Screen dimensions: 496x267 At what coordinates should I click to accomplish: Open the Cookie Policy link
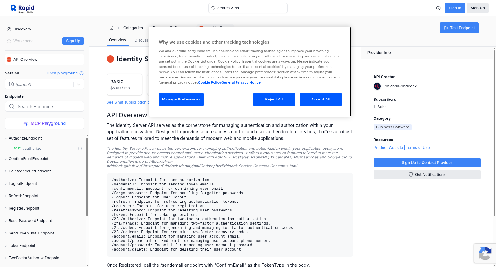pos(210,82)
